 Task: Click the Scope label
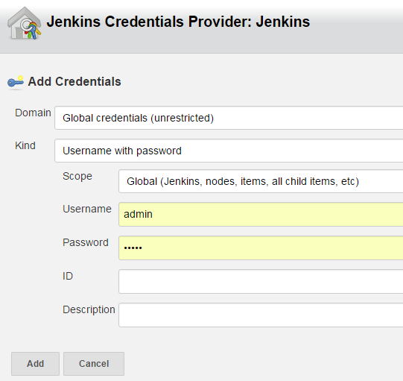tap(77, 176)
